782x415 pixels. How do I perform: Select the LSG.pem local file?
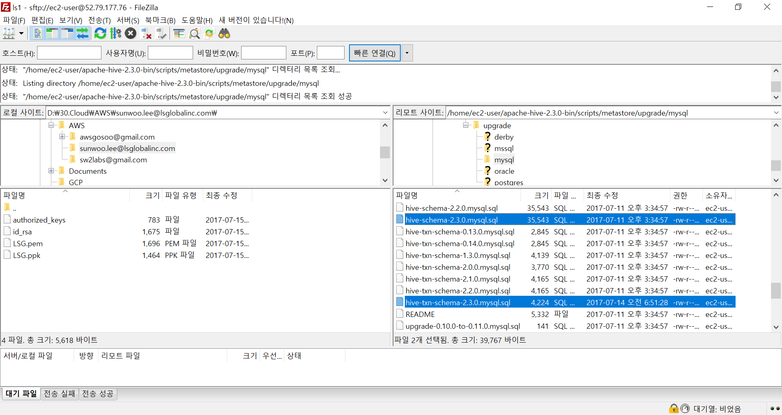[28, 244]
